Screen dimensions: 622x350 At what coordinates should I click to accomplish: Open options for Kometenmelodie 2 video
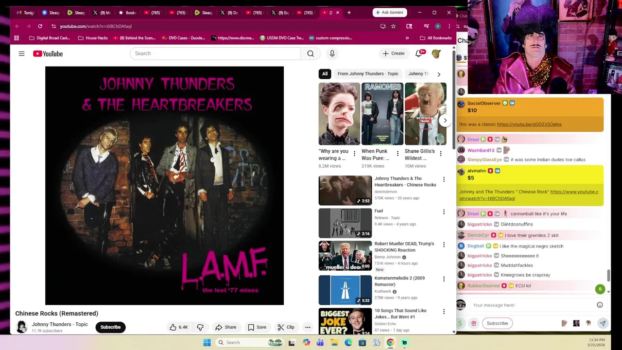tap(444, 279)
